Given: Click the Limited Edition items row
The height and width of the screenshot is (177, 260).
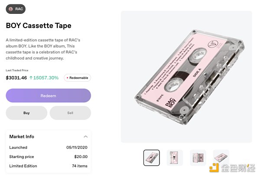Looking at the screenshot, I should point(48,166).
